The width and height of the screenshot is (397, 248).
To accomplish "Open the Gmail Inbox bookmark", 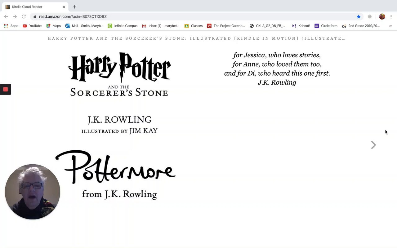I will [161, 26].
